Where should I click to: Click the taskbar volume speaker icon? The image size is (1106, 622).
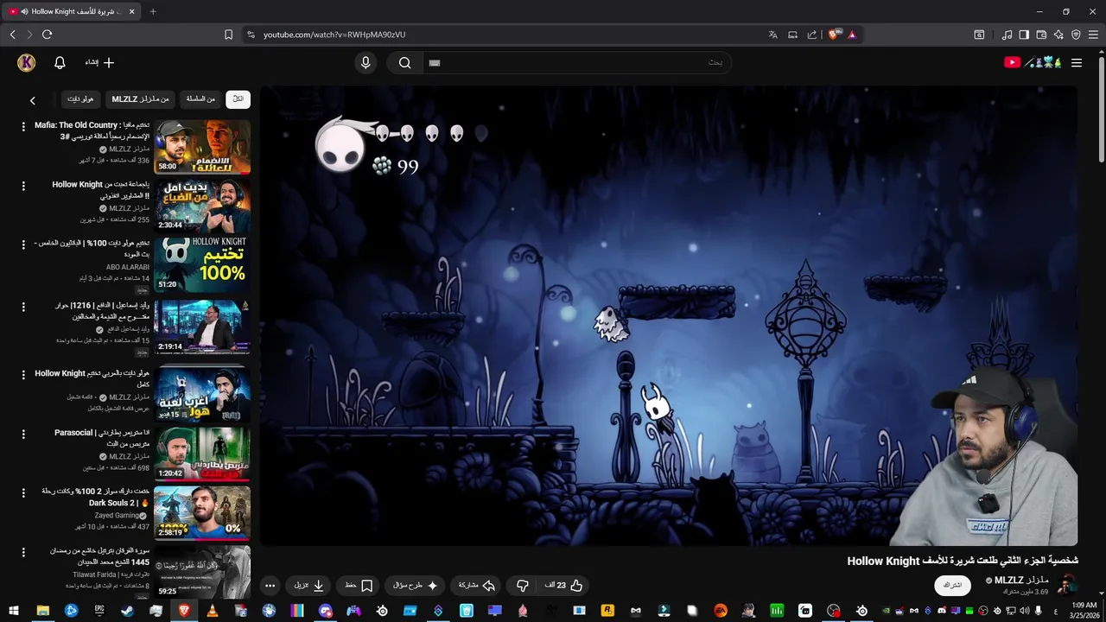[1027, 611]
